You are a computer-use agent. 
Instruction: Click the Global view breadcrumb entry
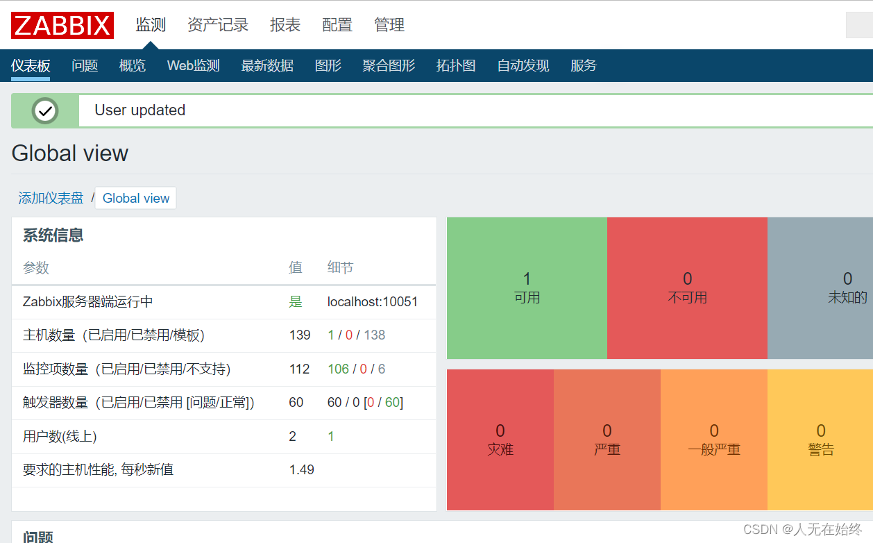pos(135,198)
